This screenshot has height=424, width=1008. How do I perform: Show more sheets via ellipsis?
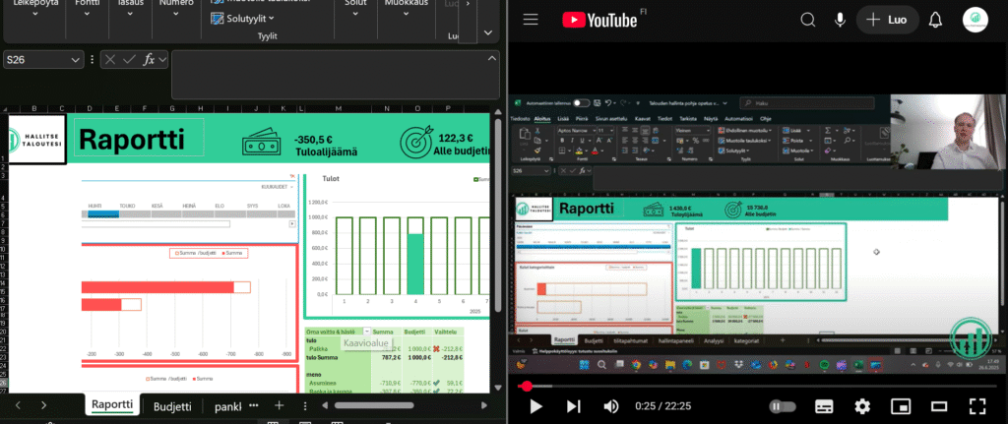point(253,405)
